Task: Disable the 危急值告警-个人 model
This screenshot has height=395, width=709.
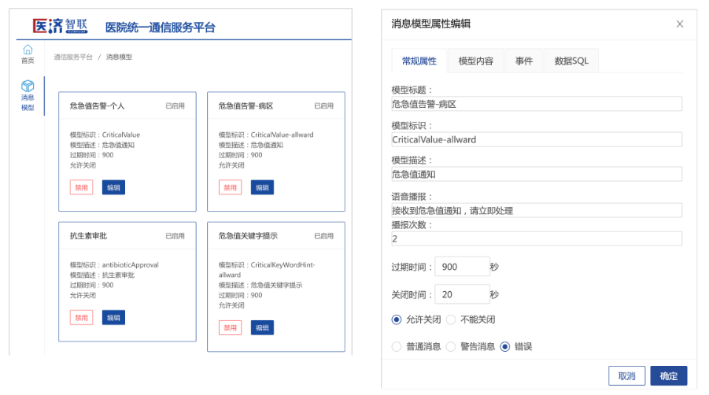Action: [x=81, y=187]
